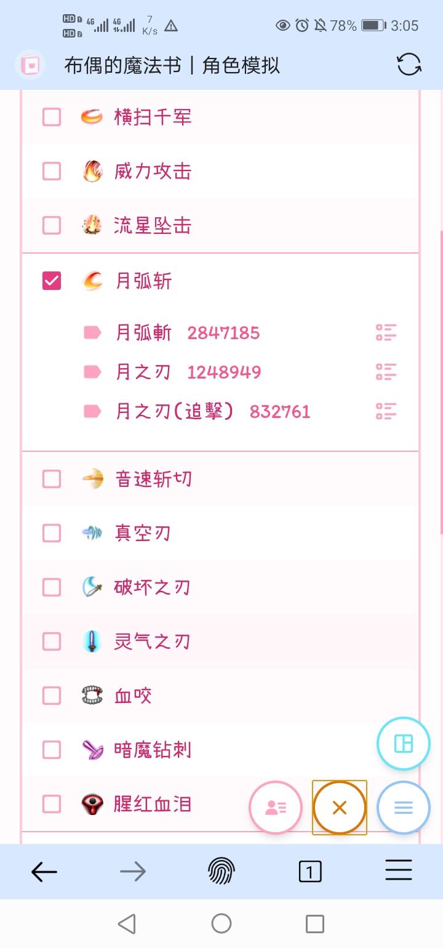Image resolution: width=443 pixels, height=948 pixels.
Task: Tap the refresh icon in the header
Action: (x=409, y=64)
